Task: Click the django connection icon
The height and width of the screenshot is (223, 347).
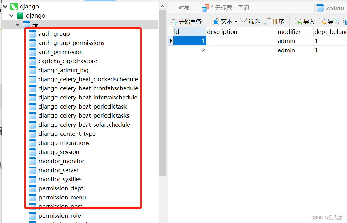Action: click(14, 7)
